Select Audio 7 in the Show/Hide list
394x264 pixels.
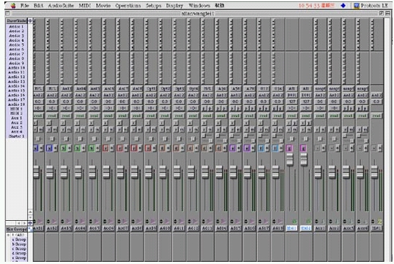click(x=16, y=54)
